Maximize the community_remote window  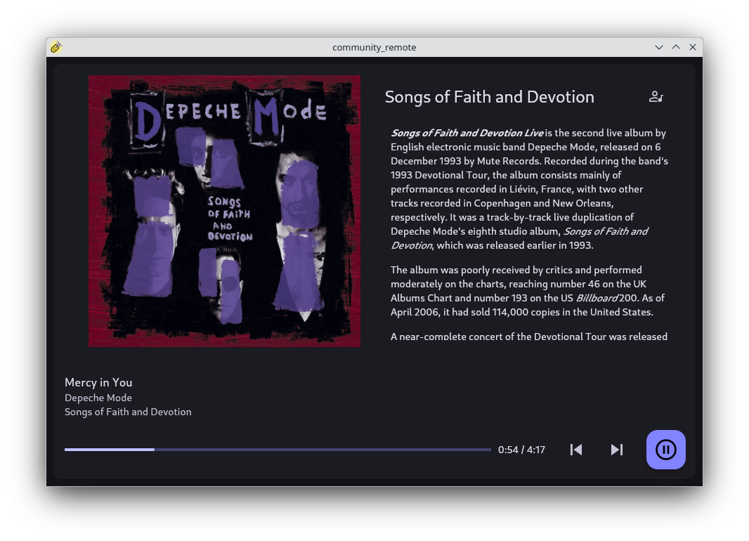point(676,47)
